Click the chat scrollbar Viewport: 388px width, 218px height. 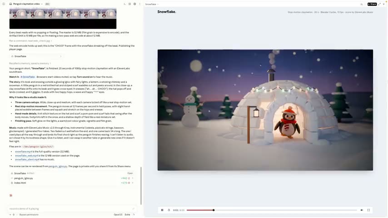pyautogui.click(x=141, y=186)
